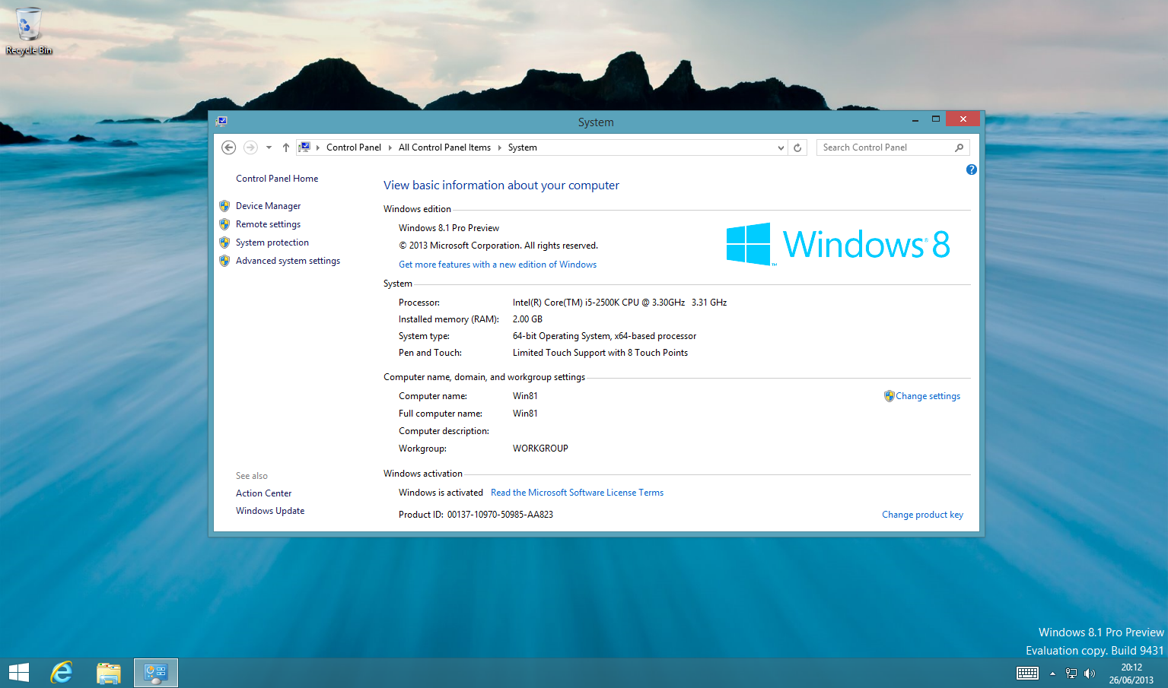Open the touch keyboard from the system tray
This screenshot has height=688, width=1168.
pyautogui.click(x=1026, y=673)
